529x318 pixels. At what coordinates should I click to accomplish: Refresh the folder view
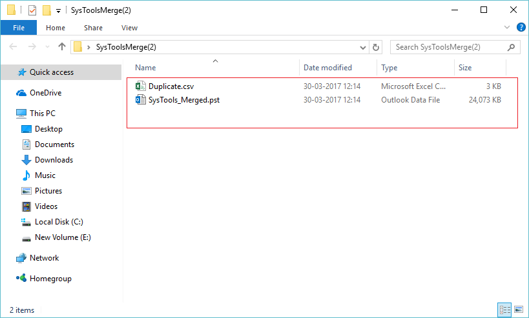click(x=376, y=47)
